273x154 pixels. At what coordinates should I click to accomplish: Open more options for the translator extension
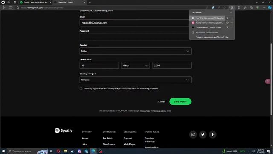pyautogui.click(x=232, y=23)
